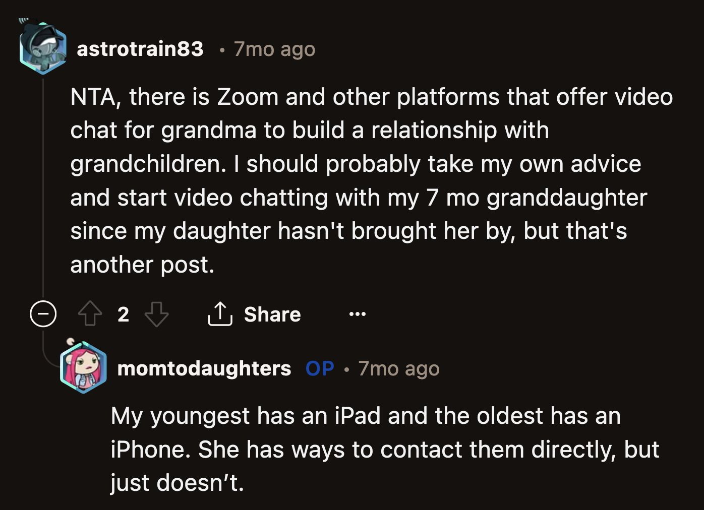Click the Share label to share the comment
Screen dimensions: 704x510
tap(272, 314)
